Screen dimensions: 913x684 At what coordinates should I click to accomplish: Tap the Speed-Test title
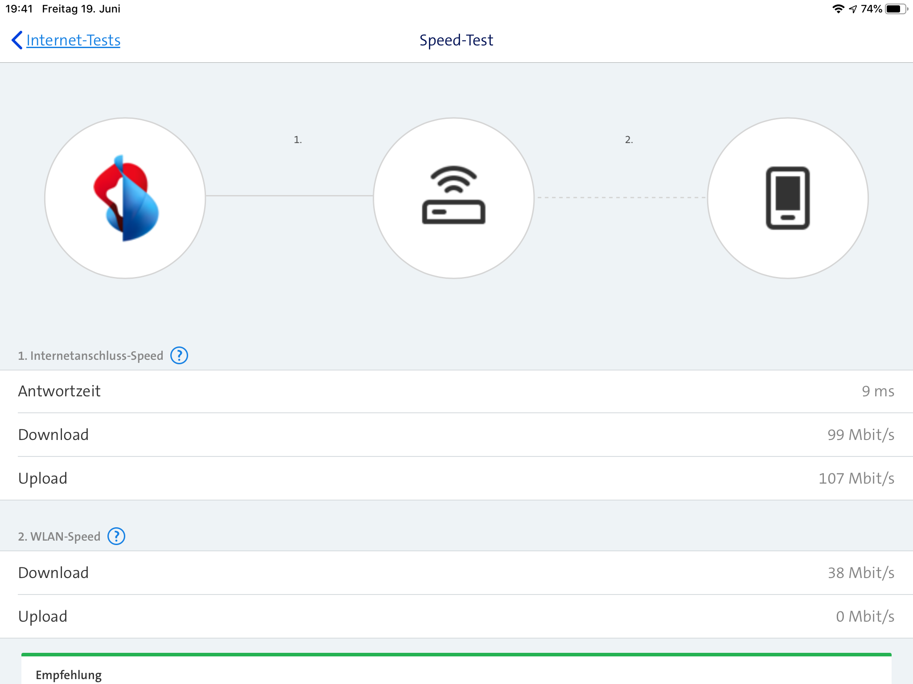tap(456, 40)
